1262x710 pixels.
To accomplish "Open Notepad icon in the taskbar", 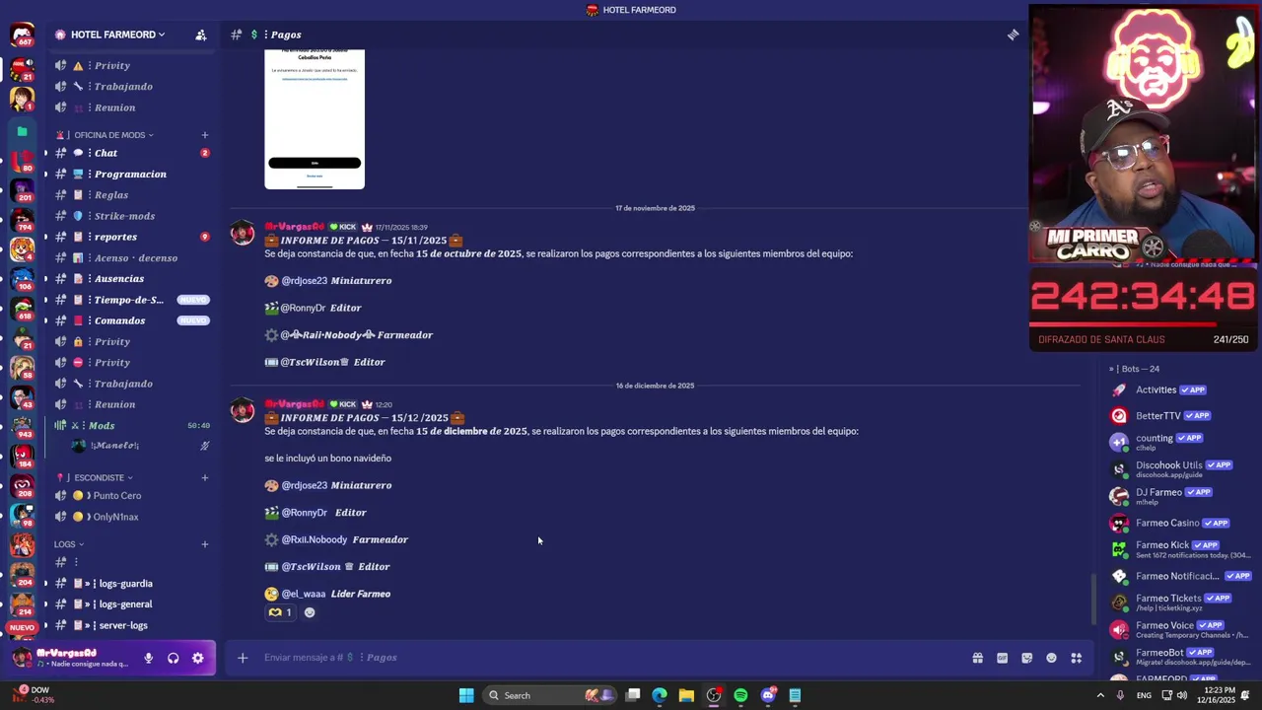I will (x=795, y=695).
